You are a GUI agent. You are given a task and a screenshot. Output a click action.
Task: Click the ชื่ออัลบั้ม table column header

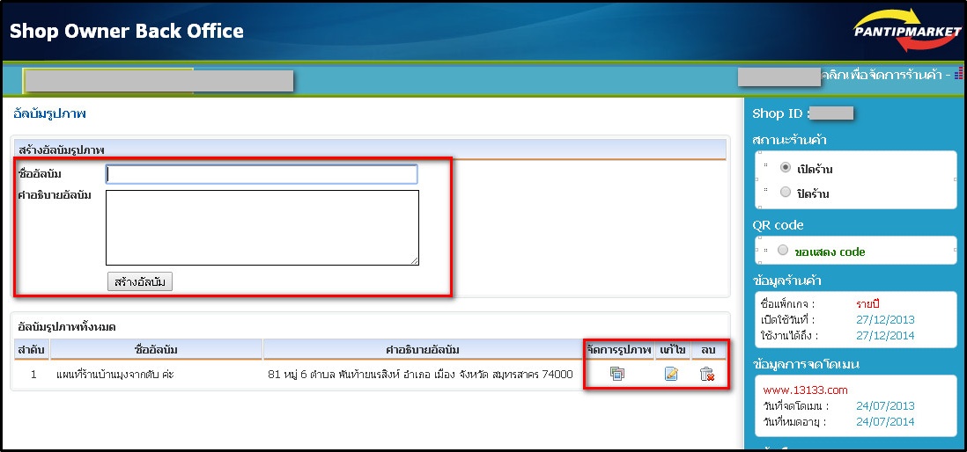[156, 350]
